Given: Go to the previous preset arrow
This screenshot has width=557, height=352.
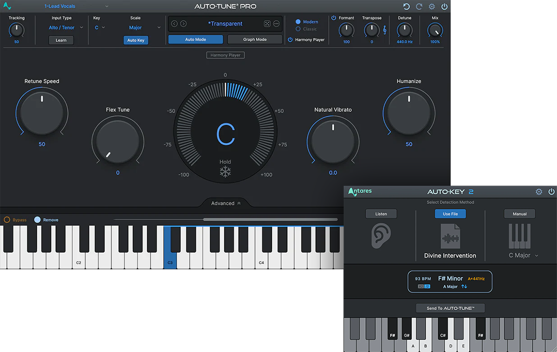Looking at the screenshot, I should (x=175, y=24).
